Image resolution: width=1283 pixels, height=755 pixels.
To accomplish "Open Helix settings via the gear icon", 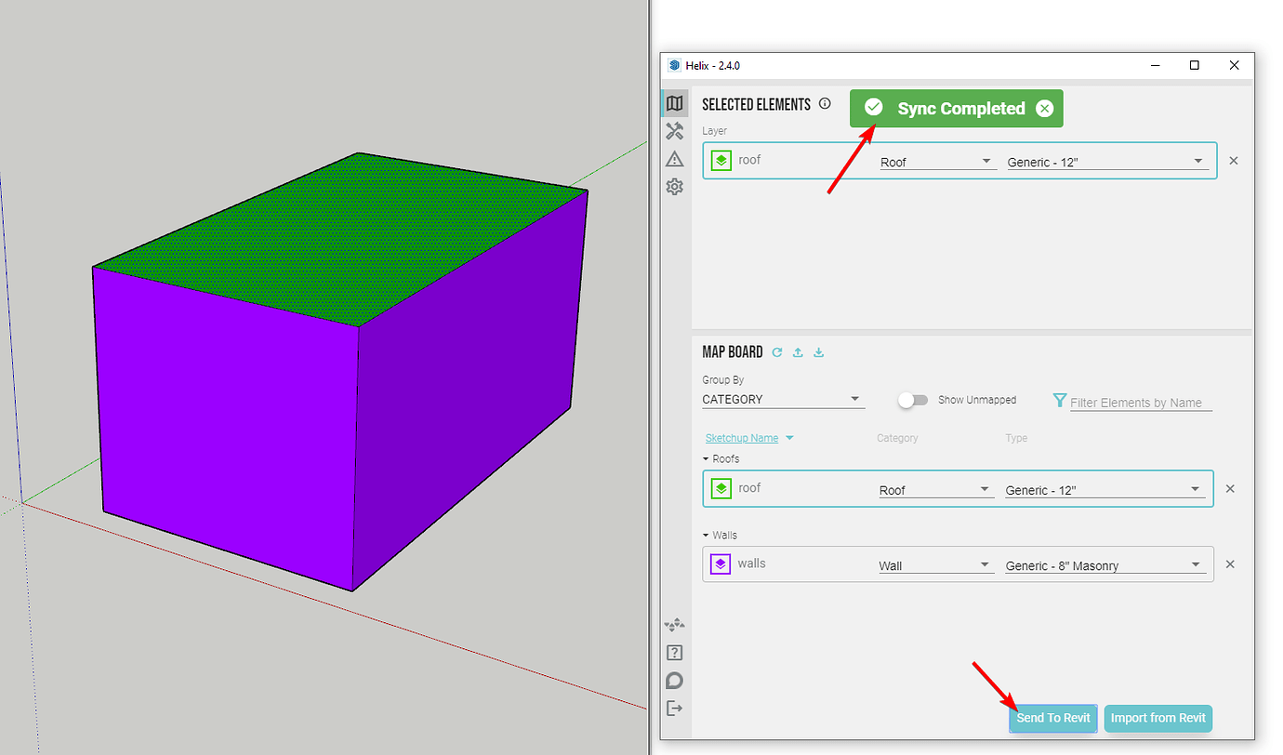I will click(674, 187).
